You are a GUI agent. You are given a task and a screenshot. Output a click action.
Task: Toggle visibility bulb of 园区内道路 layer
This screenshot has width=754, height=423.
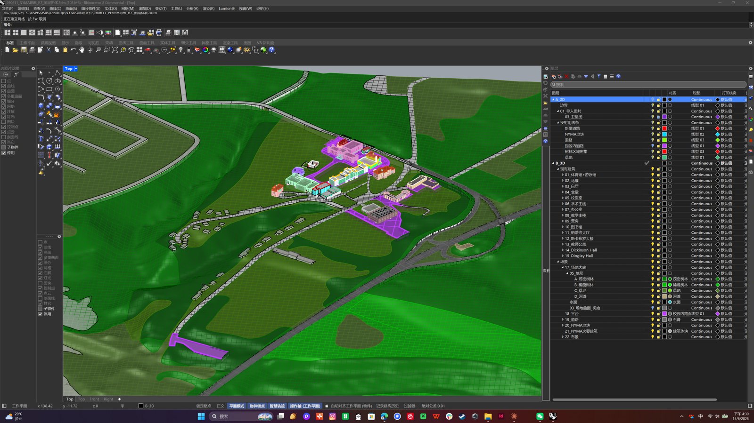click(x=653, y=146)
